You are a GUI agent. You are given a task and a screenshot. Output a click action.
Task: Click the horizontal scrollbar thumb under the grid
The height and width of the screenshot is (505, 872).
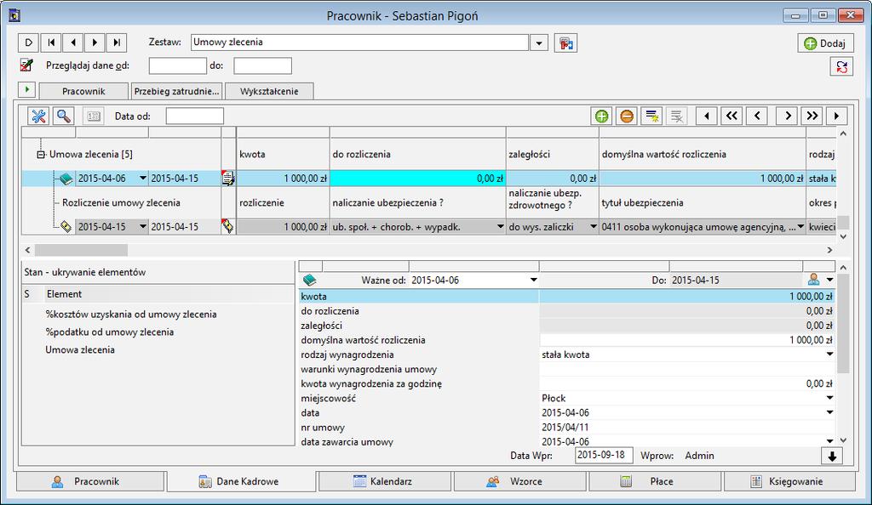pyautogui.click(x=81, y=250)
